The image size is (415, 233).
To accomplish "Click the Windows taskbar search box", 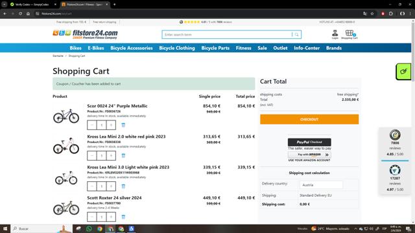I will (x=41, y=228).
